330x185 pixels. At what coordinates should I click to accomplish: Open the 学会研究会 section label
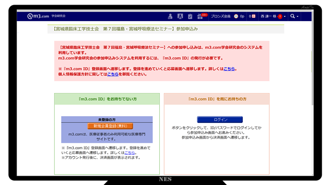pyautogui.click(x=58, y=16)
